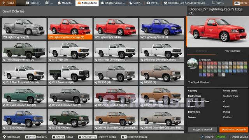Select the white swatch in the last row
The image size is (249, 140).
(x=223, y=75)
